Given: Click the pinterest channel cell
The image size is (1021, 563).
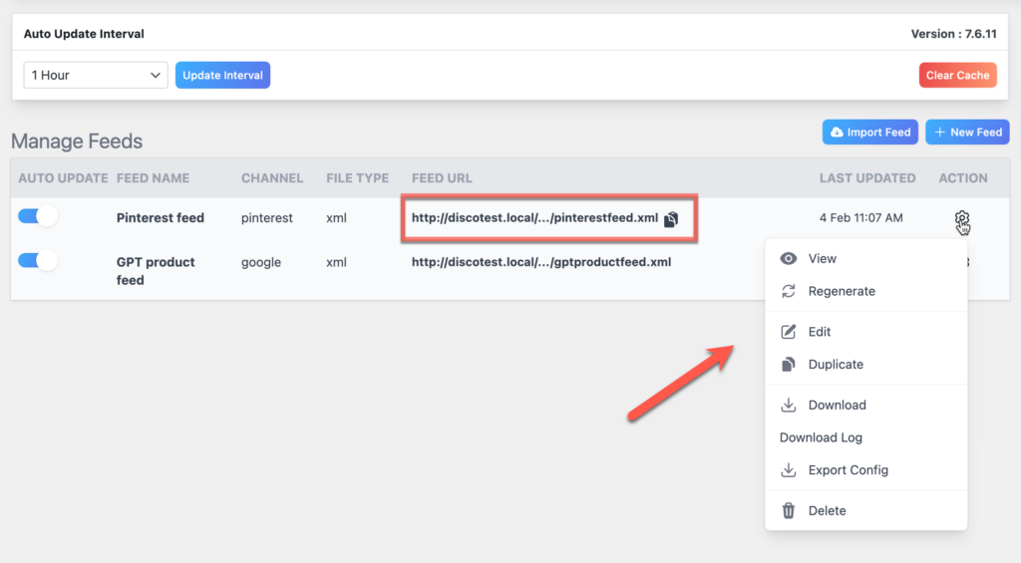Looking at the screenshot, I should pyautogui.click(x=267, y=218).
